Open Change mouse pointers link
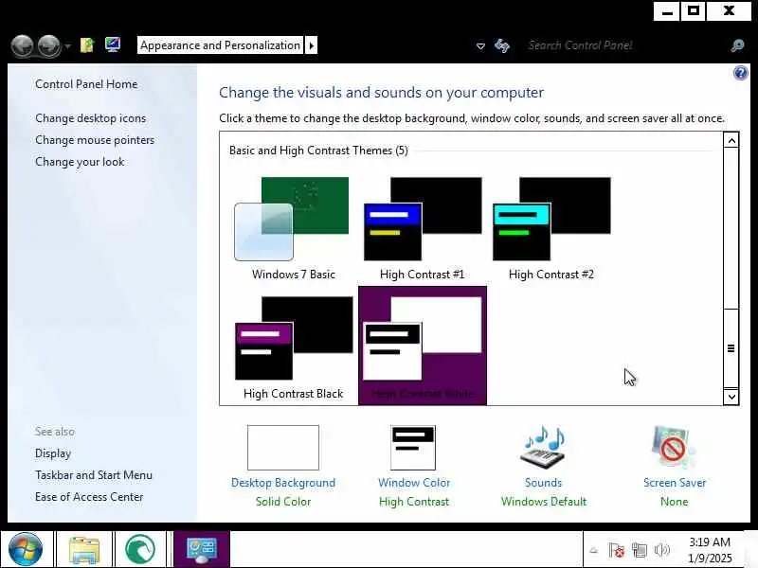Image resolution: width=758 pixels, height=568 pixels. point(95,140)
